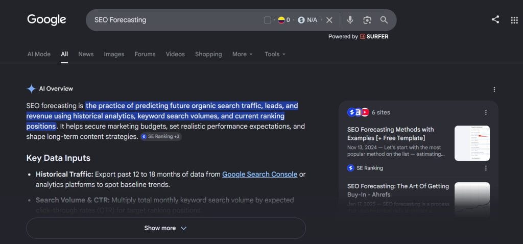Click the AI Overview sparkle icon

(31, 89)
